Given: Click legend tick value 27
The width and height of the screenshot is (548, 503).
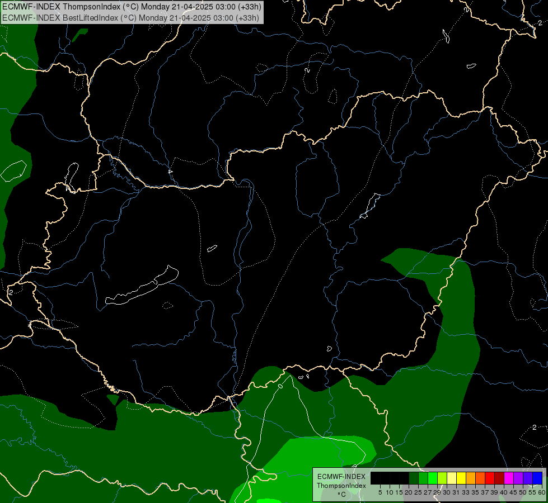Looking at the screenshot, I should tap(428, 492).
